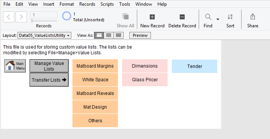Click the Manage Value Lists button
This screenshot has height=139, width=270.
[x=49, y=66]
